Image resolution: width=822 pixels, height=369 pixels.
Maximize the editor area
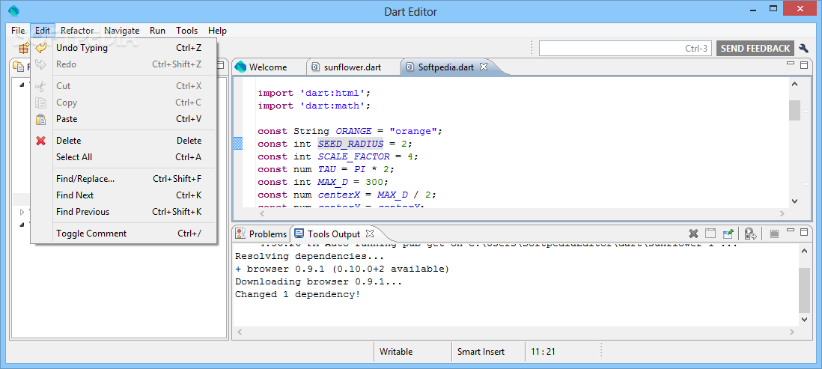coord(804,64)
